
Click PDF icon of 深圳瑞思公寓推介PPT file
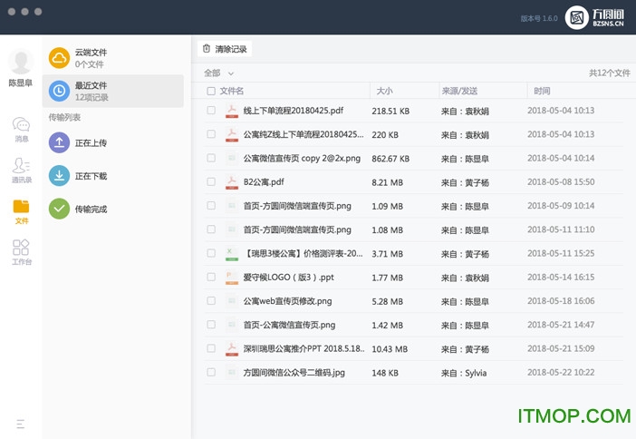click(232, 349)
